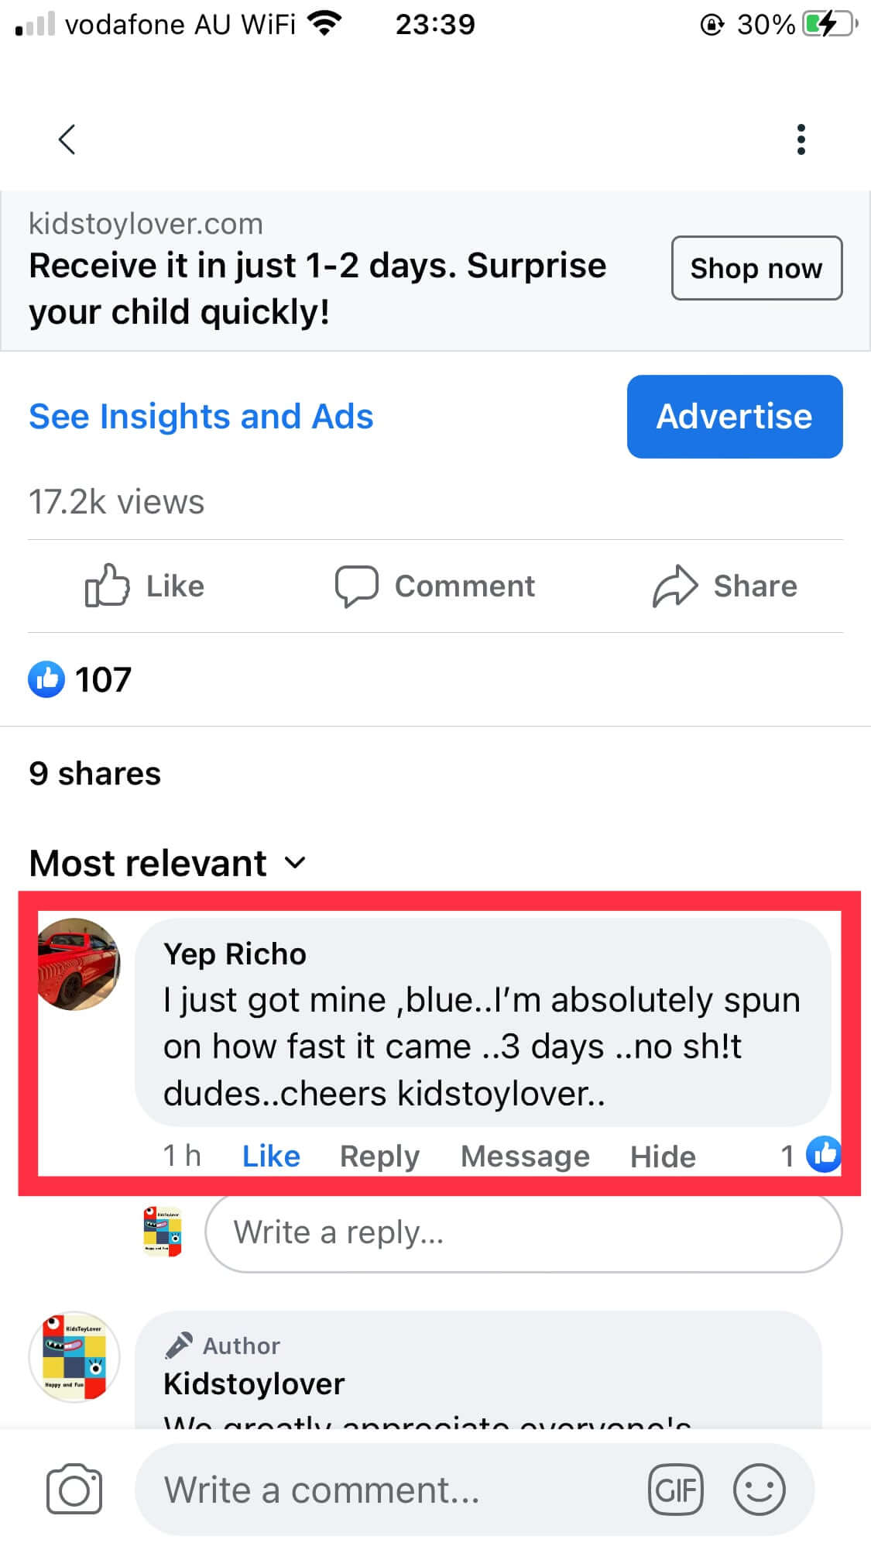This screenshot has width=871, height=1550.
Task: View the 107 likes reactions
Action: pos(80,679)
